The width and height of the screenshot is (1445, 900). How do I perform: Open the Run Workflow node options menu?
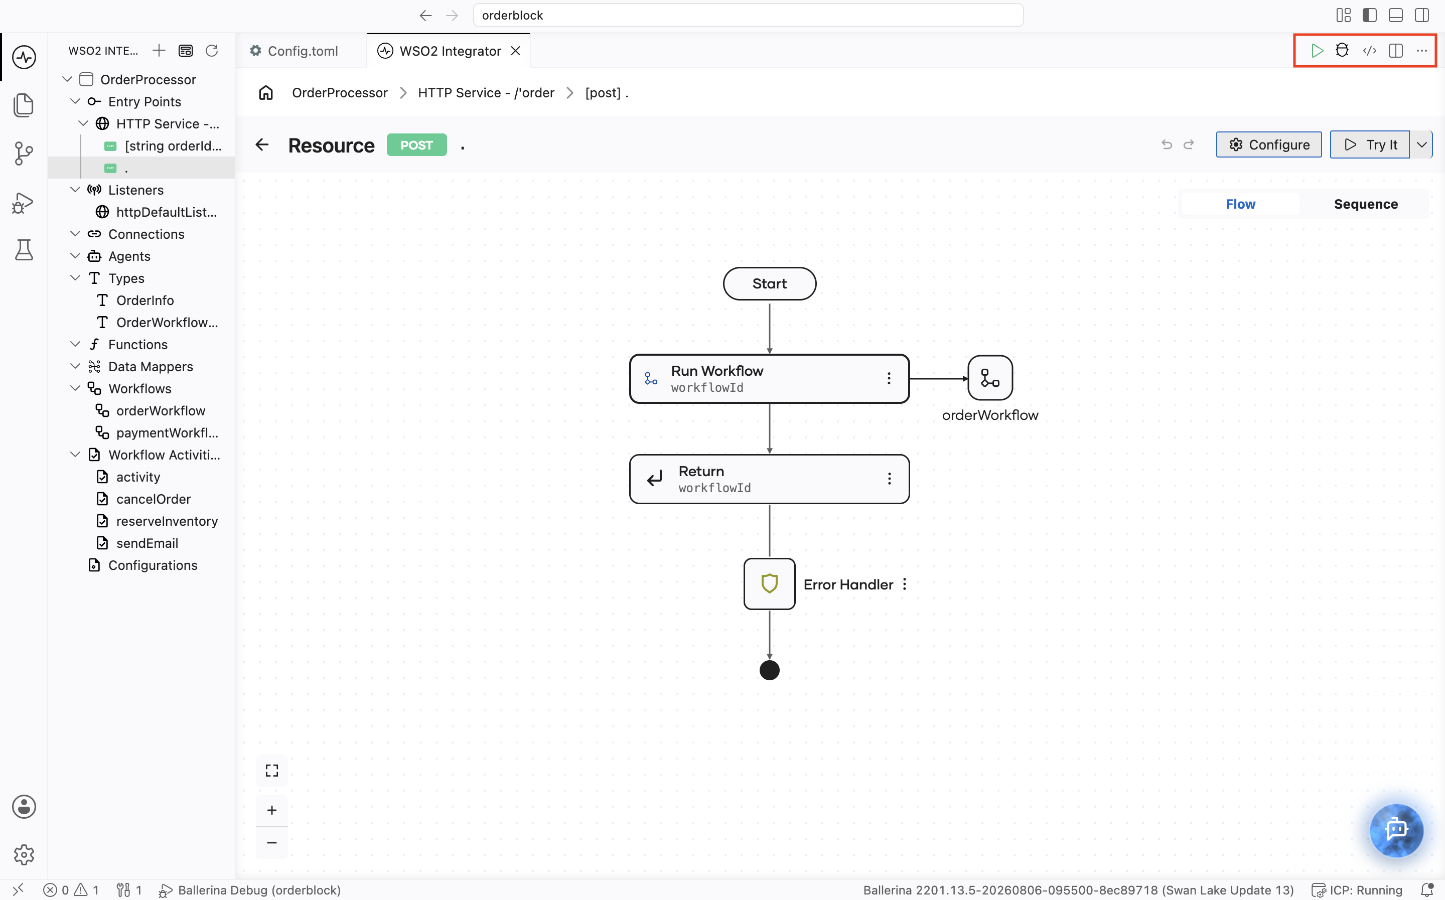click(889, 379)
